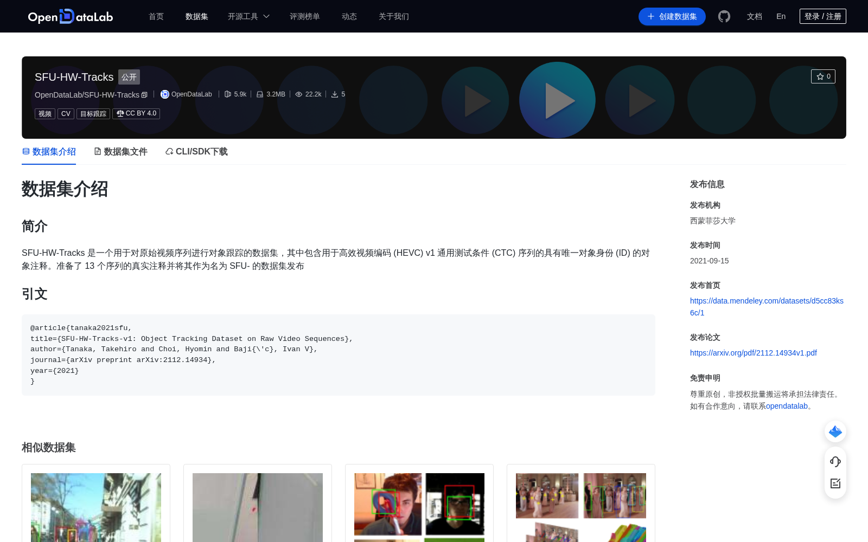Screen dimensions: 868x542
Task: Switch language to En
Action: point(781,16)
